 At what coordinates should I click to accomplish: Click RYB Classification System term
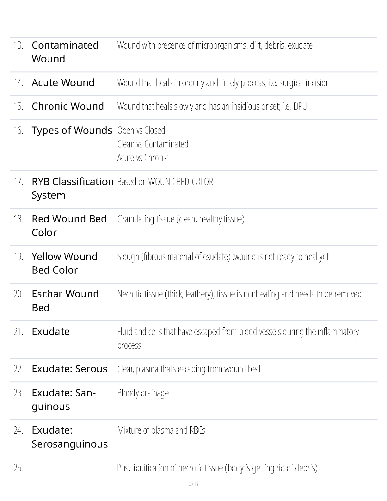click(x=72, y=188)
